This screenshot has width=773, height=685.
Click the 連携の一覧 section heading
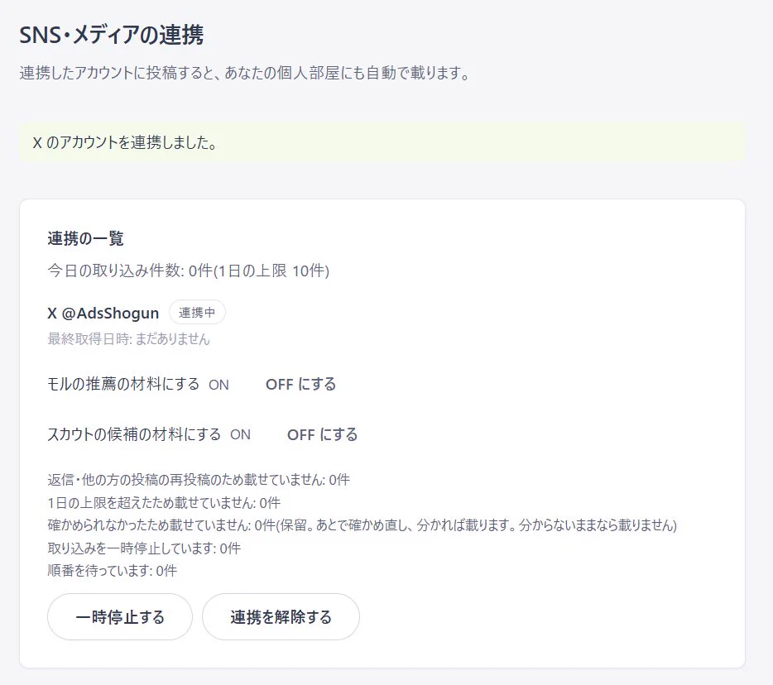click(x=85, y=238)
